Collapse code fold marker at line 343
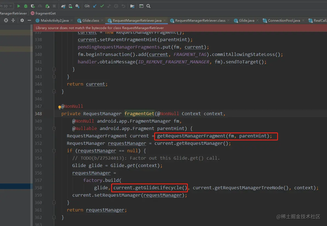This screenshot has width=327, height=226. coord(54,77)
